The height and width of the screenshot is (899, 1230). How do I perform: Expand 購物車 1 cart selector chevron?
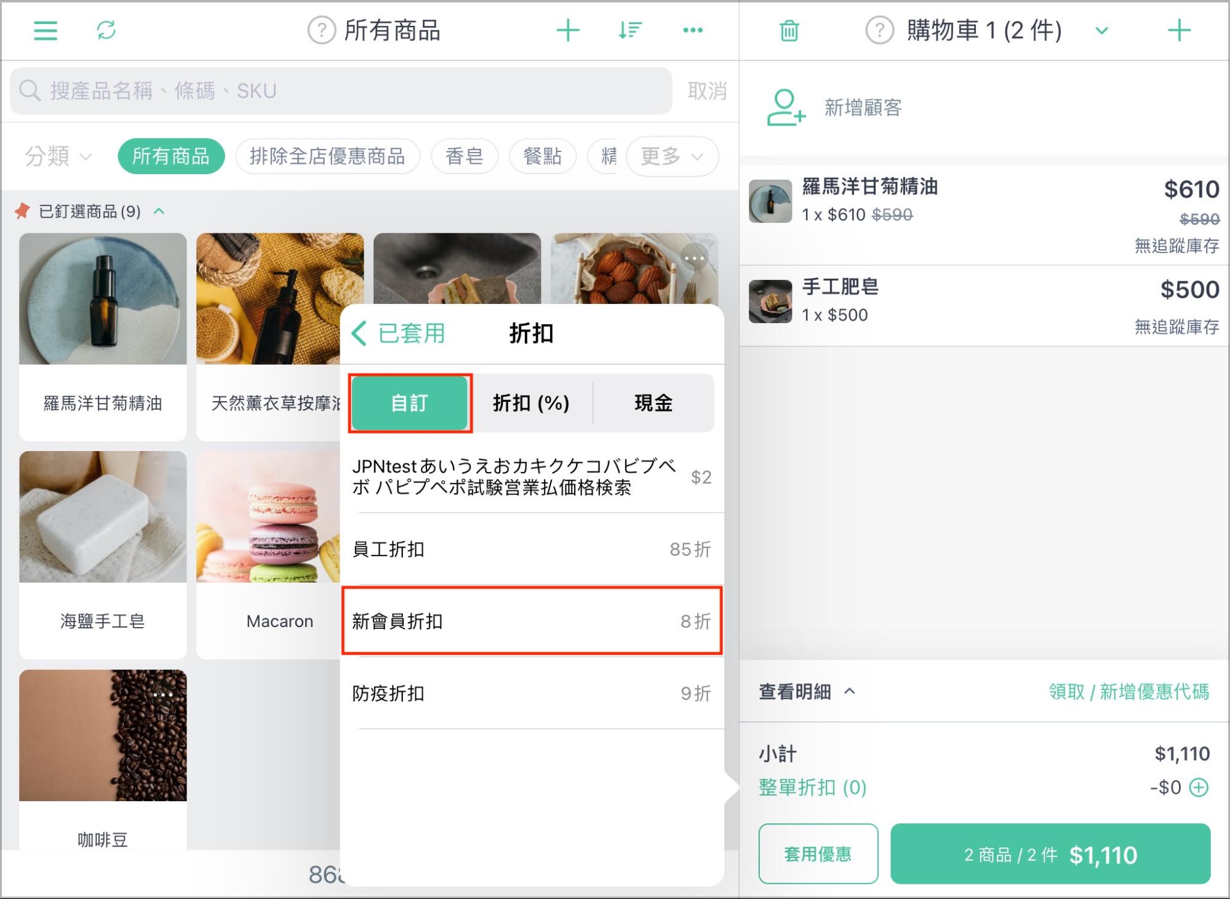tap(1101, 30)
